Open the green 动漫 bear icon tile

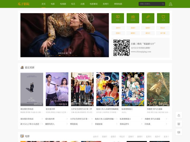click(x=163, y=18)
